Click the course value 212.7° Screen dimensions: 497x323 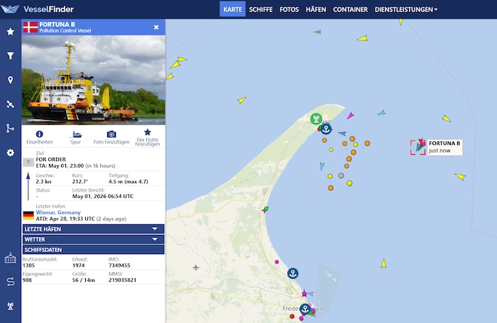pos(80,182)
